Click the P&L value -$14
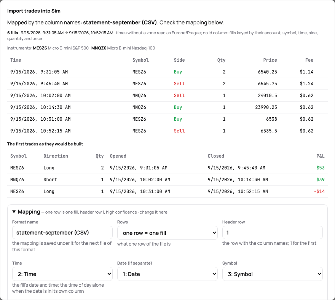335x300 pixels. click(319, 191)
